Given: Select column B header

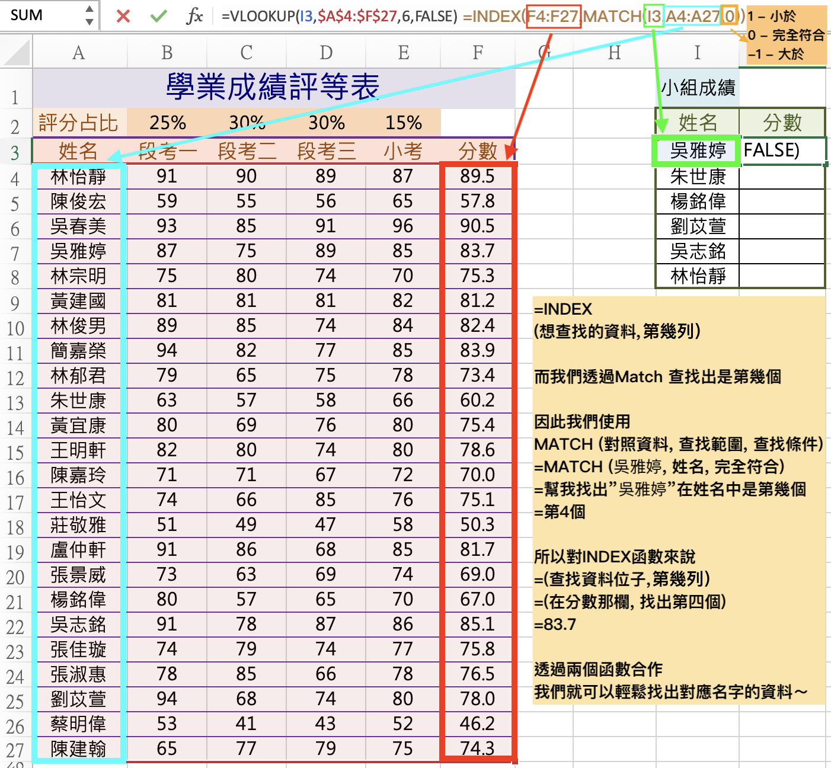Looking at the screenshot, I should 167,53.
